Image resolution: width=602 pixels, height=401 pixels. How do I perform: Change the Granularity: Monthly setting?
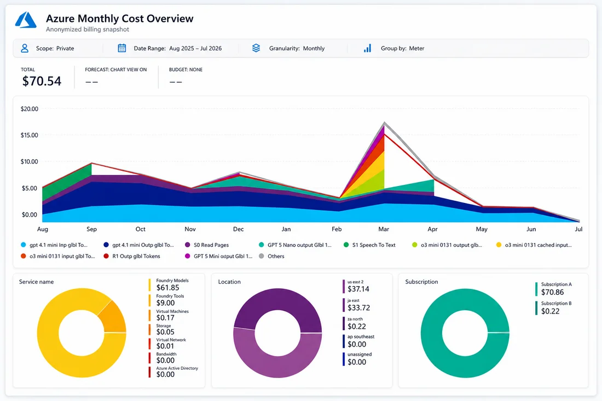point(297,48)
